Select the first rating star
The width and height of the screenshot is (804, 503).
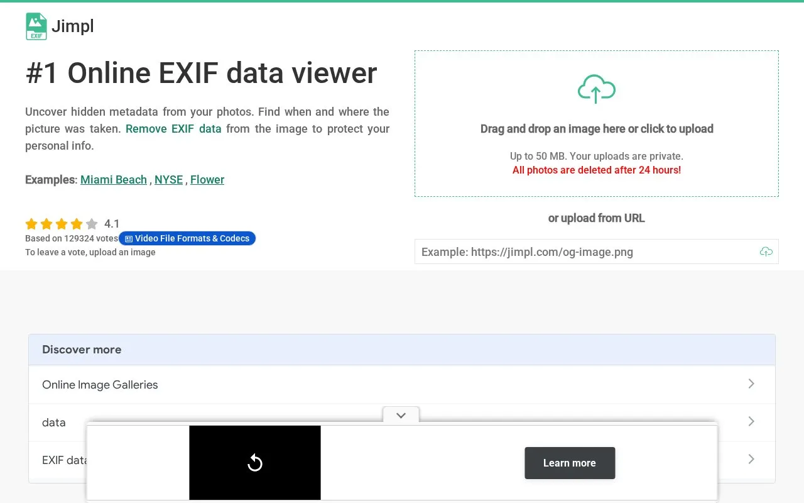[x=31, y=224]
